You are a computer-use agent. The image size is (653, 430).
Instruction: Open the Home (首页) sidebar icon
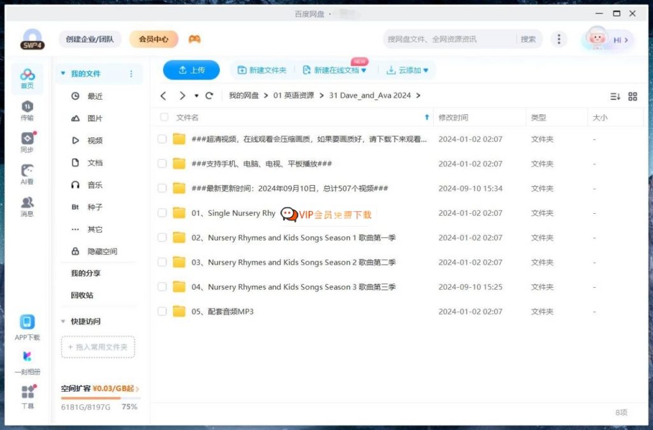[x=27, y=78]
